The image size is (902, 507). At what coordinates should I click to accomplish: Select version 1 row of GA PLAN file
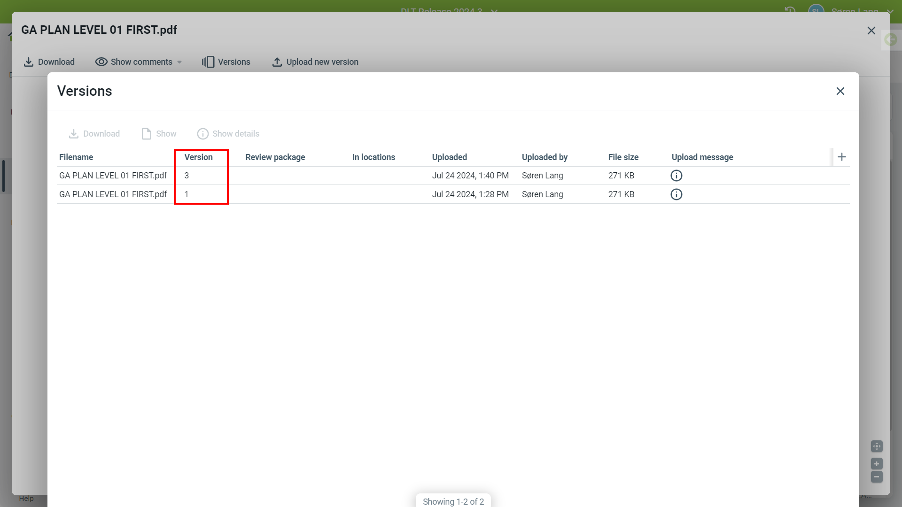click(113, 194)
